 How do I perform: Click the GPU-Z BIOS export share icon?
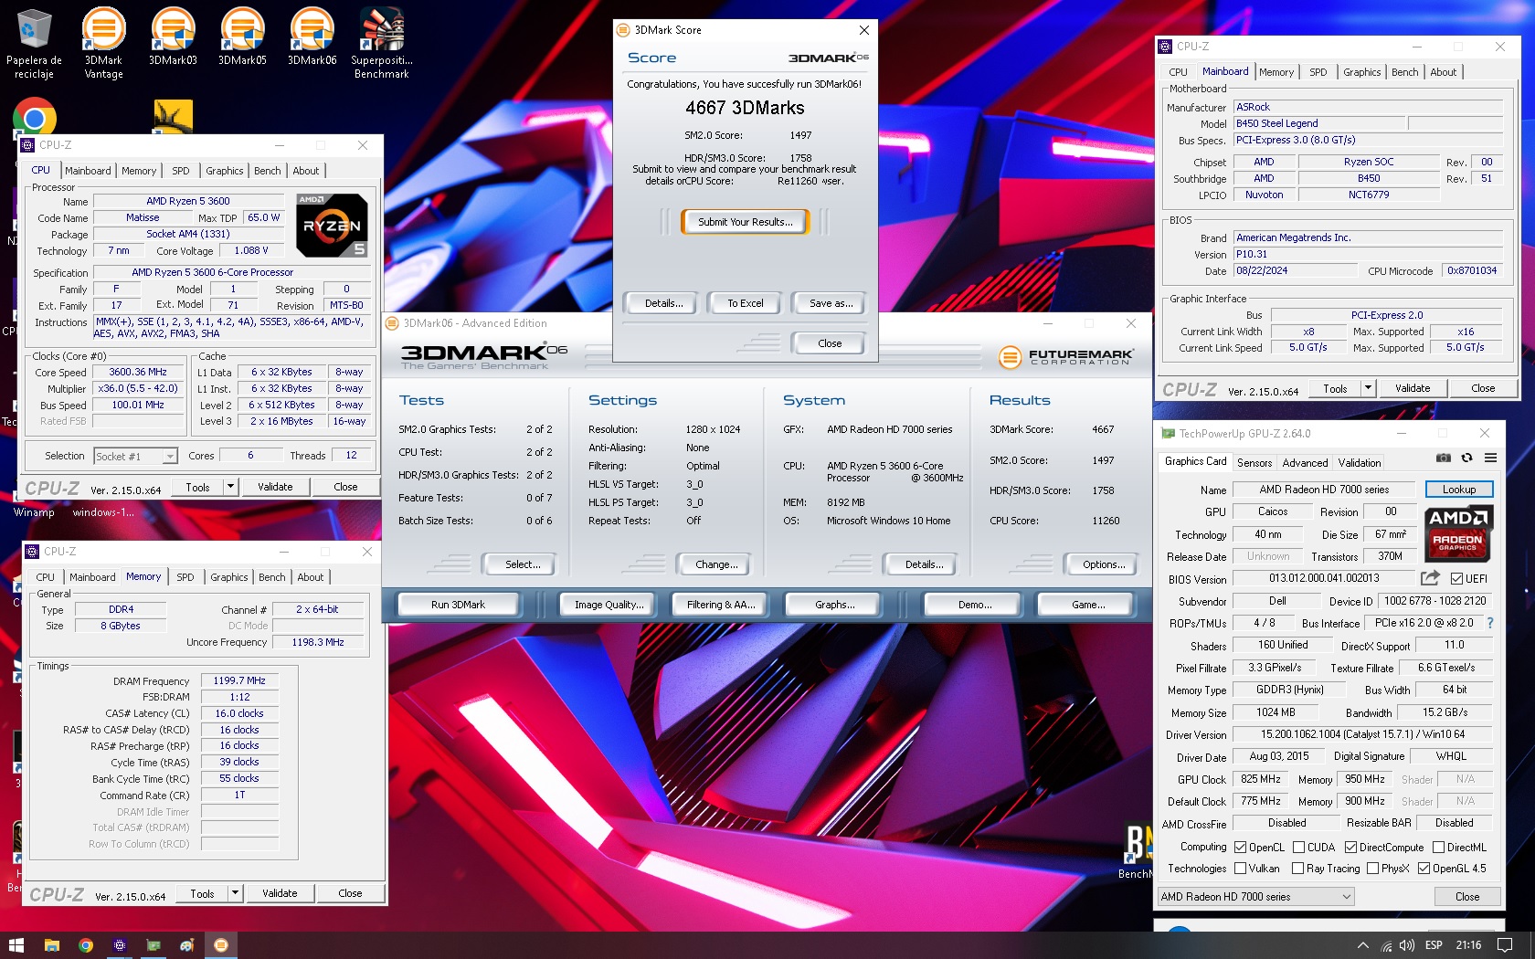pyautogui.click(x=1430, y=578)
